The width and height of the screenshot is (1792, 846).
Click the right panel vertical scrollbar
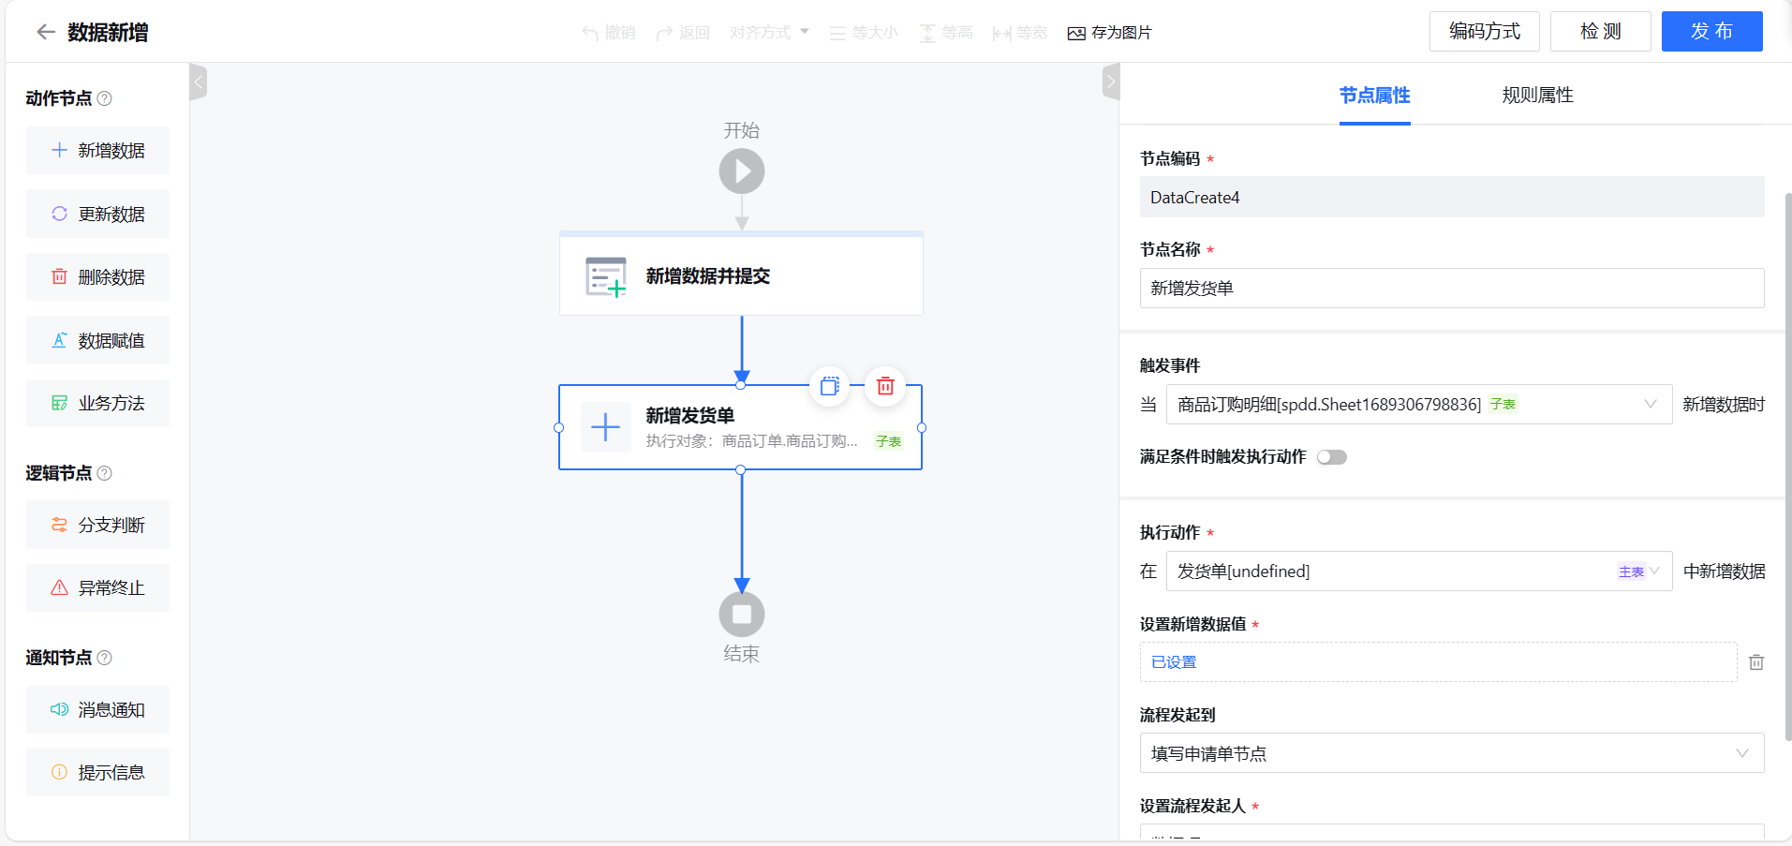1787,467
